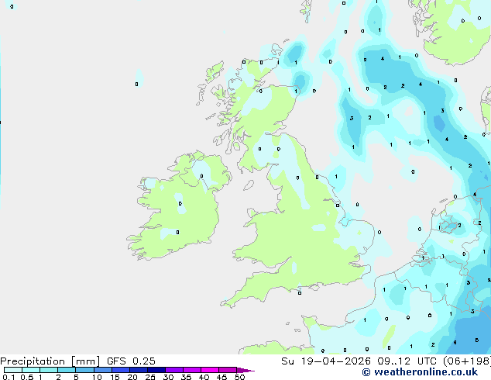Click the legend tick label "25"
This screenshot has width=491, height=380.
coord(150,377)
